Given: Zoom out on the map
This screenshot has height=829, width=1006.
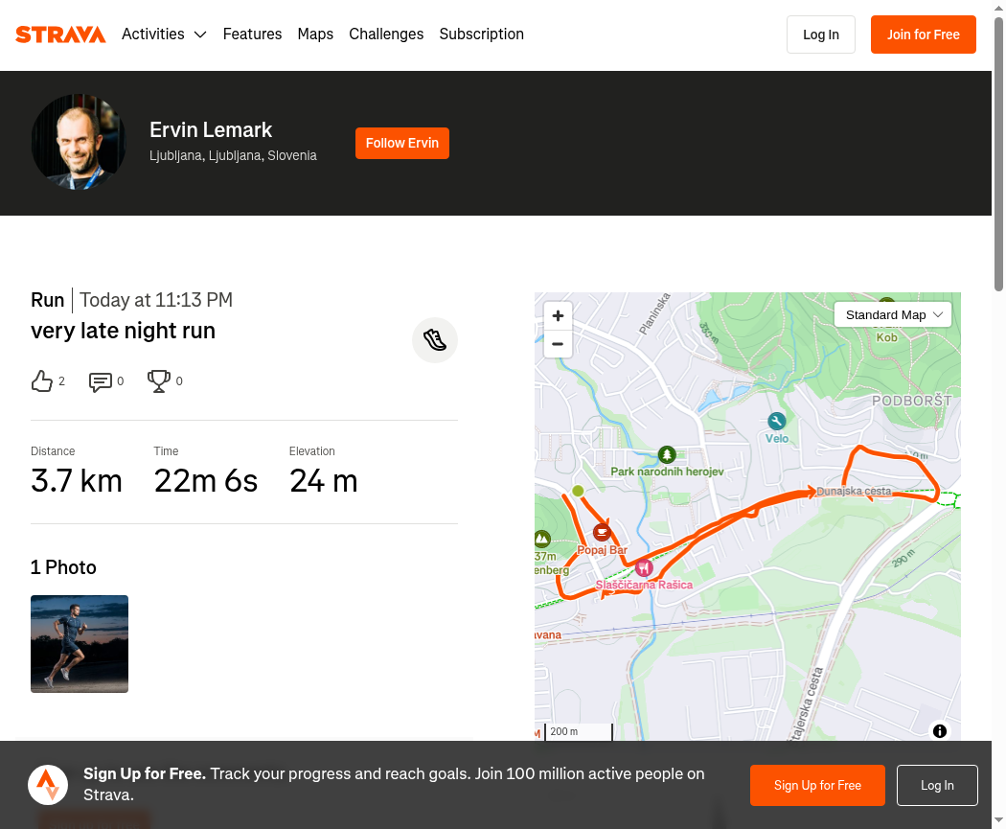Looking at the screenshot, I should pyautogui.click(x=558, y=344).
